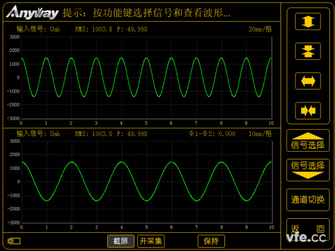Click inside the upper waveform plot
The height and width of the screenshot is (251, 335).
pyautogui.click(x=146, y=77)
